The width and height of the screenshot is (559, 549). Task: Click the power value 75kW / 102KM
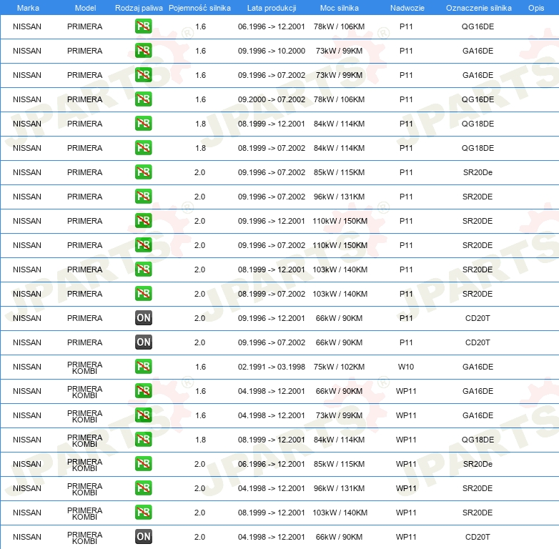[339, 367]
